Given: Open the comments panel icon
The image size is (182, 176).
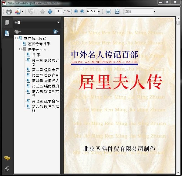Looking at the screenshot, I should [7, 158].
